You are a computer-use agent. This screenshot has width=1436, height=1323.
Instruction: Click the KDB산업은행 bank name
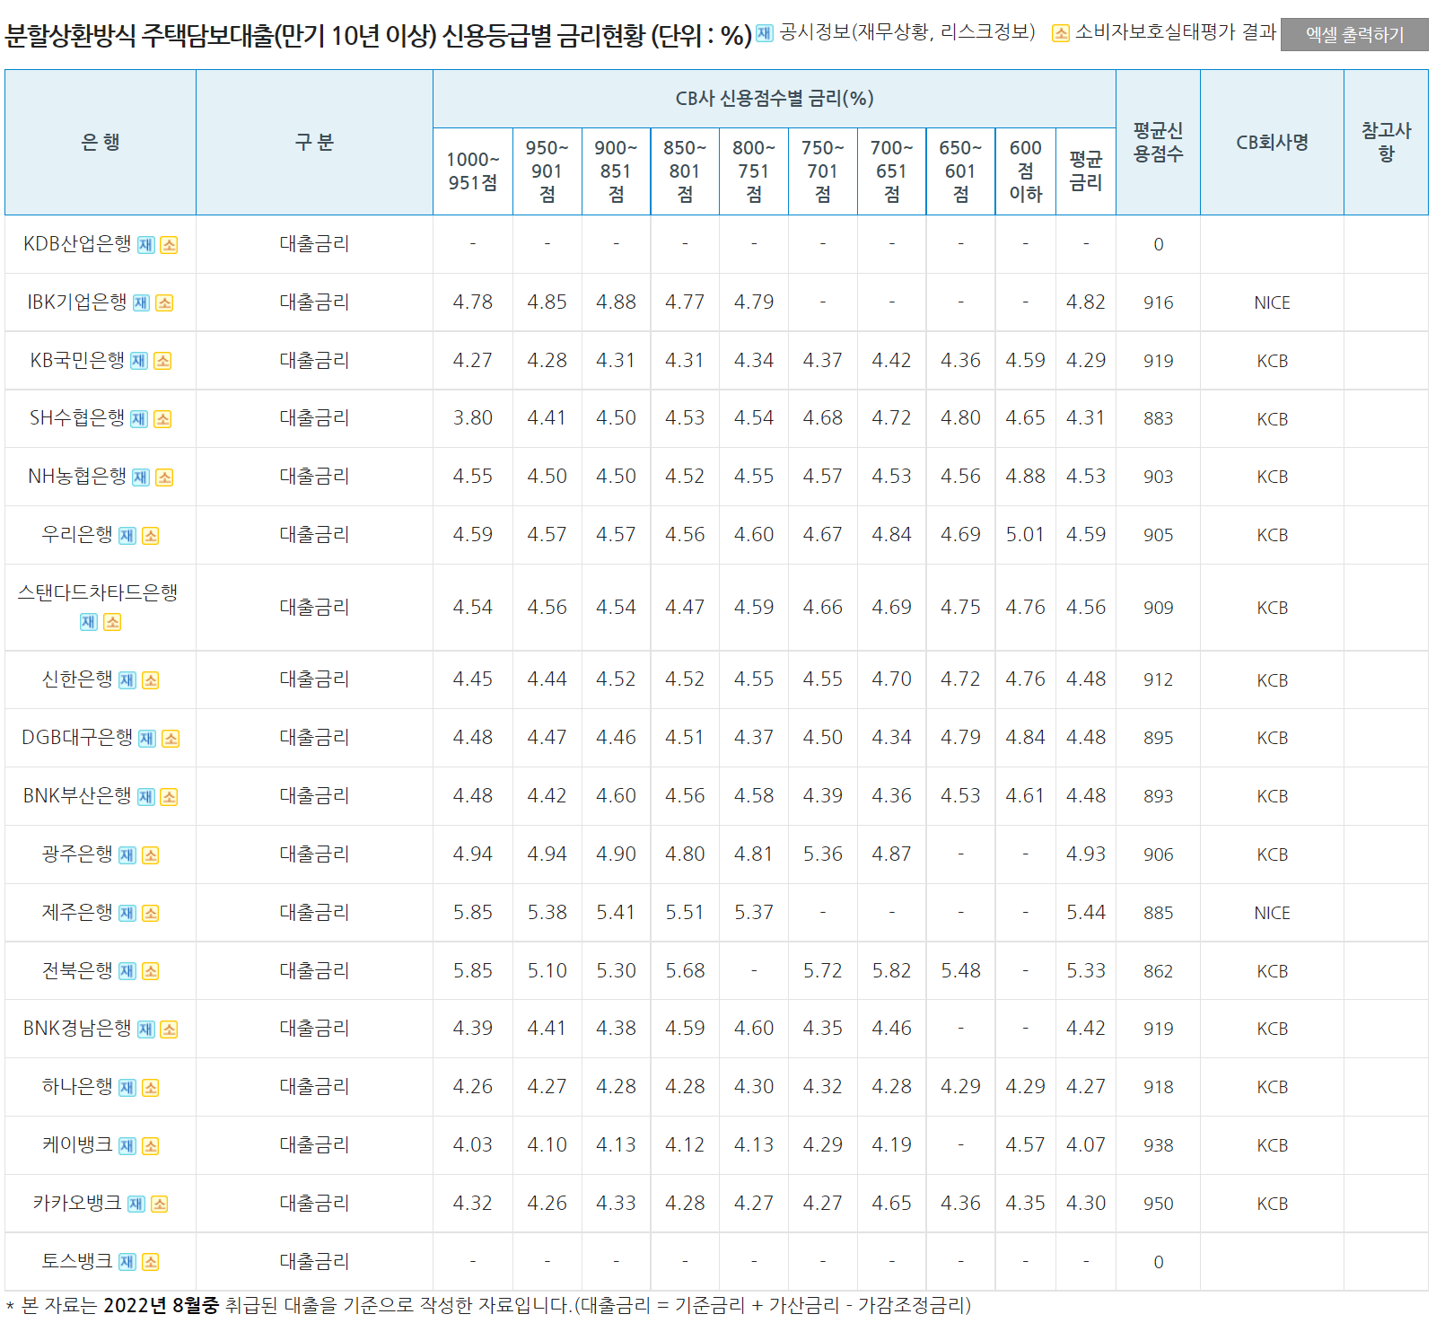(x=77, y=243)
